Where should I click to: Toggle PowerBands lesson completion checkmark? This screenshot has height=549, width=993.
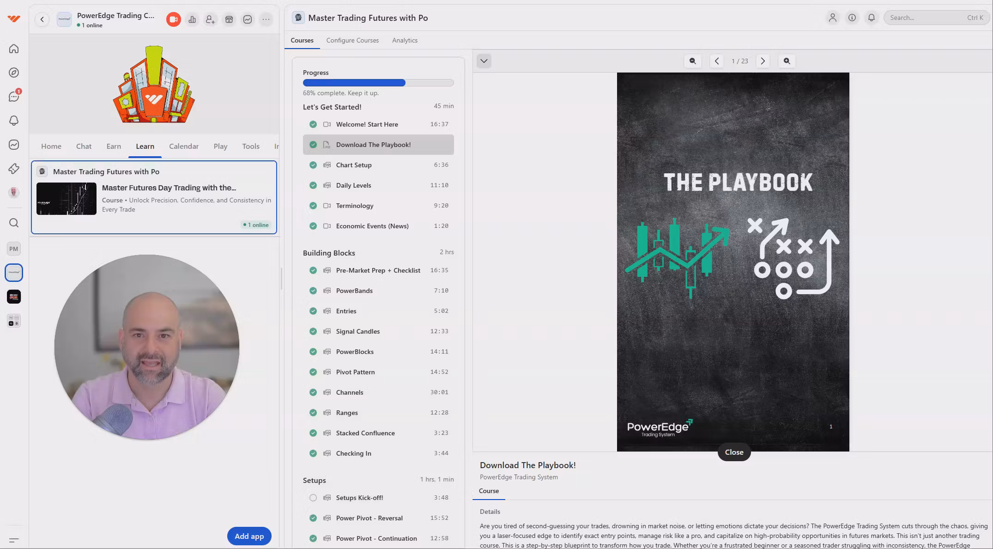tap(313, 291)
